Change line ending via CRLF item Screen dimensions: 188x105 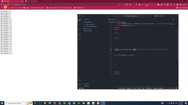[x=139, y=88]
